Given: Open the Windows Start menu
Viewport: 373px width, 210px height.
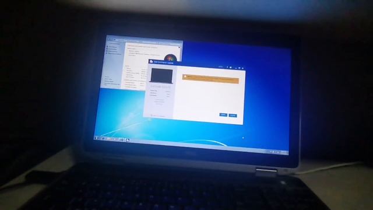Looking at the screenshot, I should (96, 138).
